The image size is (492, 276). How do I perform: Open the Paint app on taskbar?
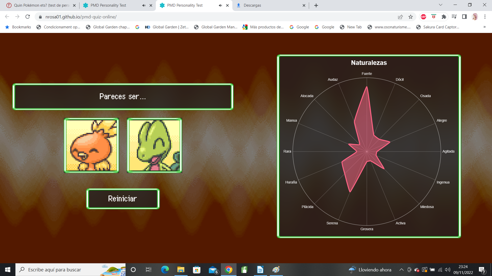coord(276,270)
